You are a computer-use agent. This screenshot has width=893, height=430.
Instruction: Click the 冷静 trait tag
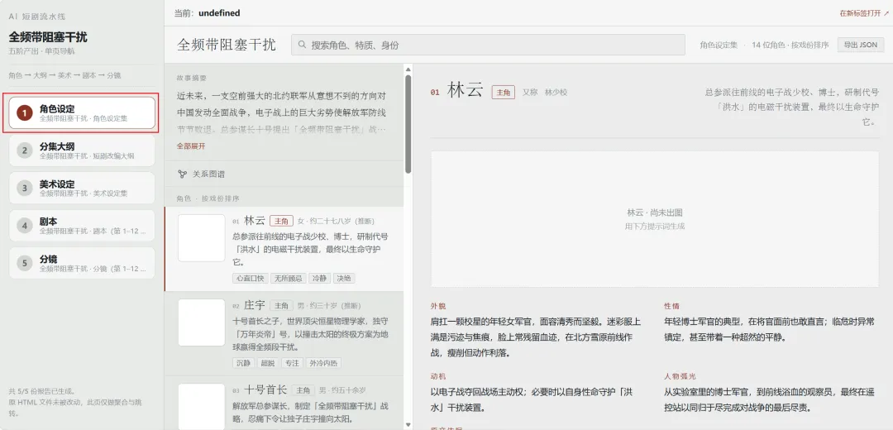pos(319,279)
